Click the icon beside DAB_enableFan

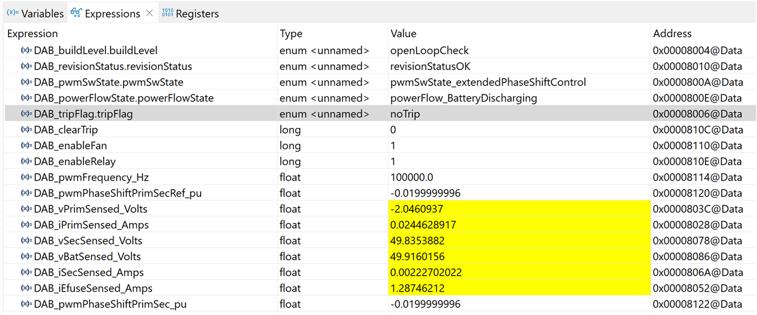pyautogui.click(x=26, y=146)
